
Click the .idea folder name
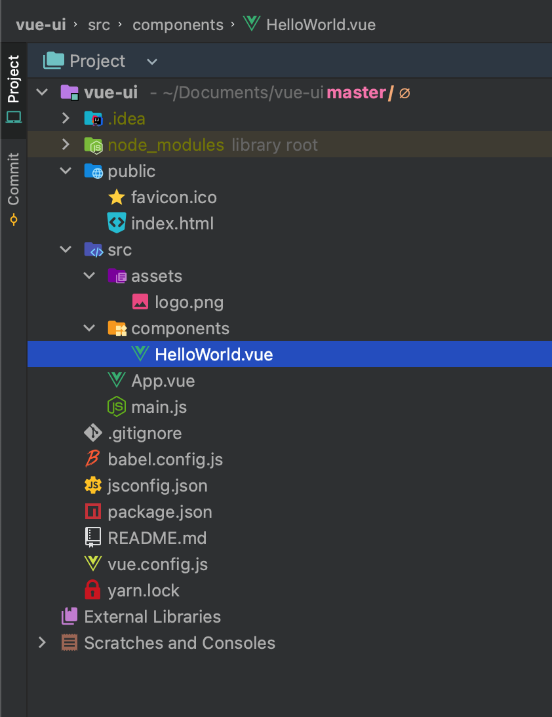coord(127,119)
